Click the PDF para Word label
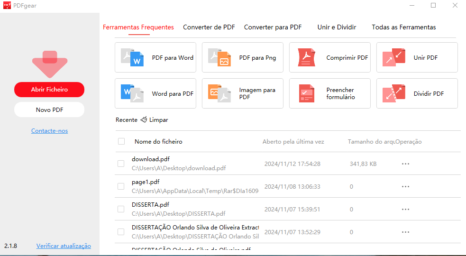The width and height of the screenshot is (466, 256). 173,58
